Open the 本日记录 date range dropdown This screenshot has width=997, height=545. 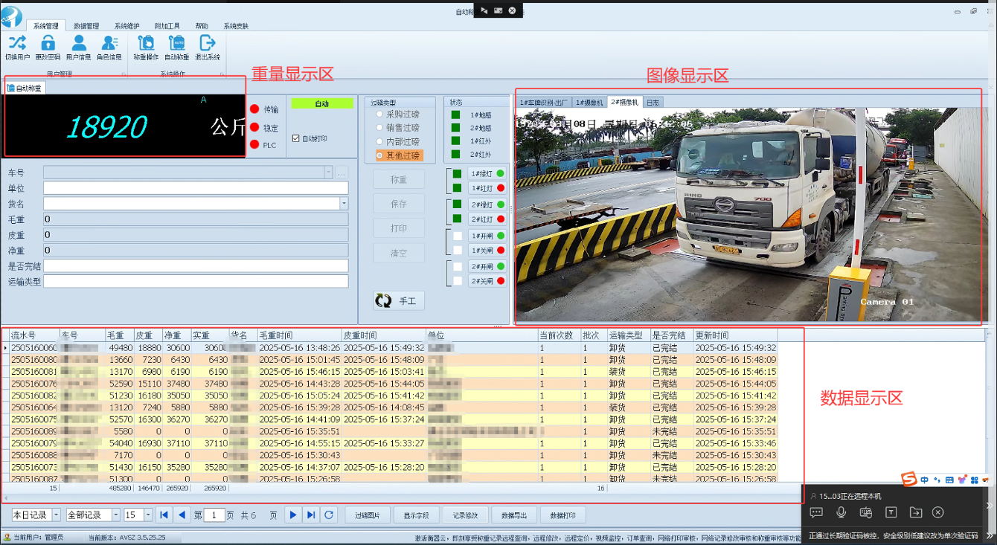click(54, 515)
